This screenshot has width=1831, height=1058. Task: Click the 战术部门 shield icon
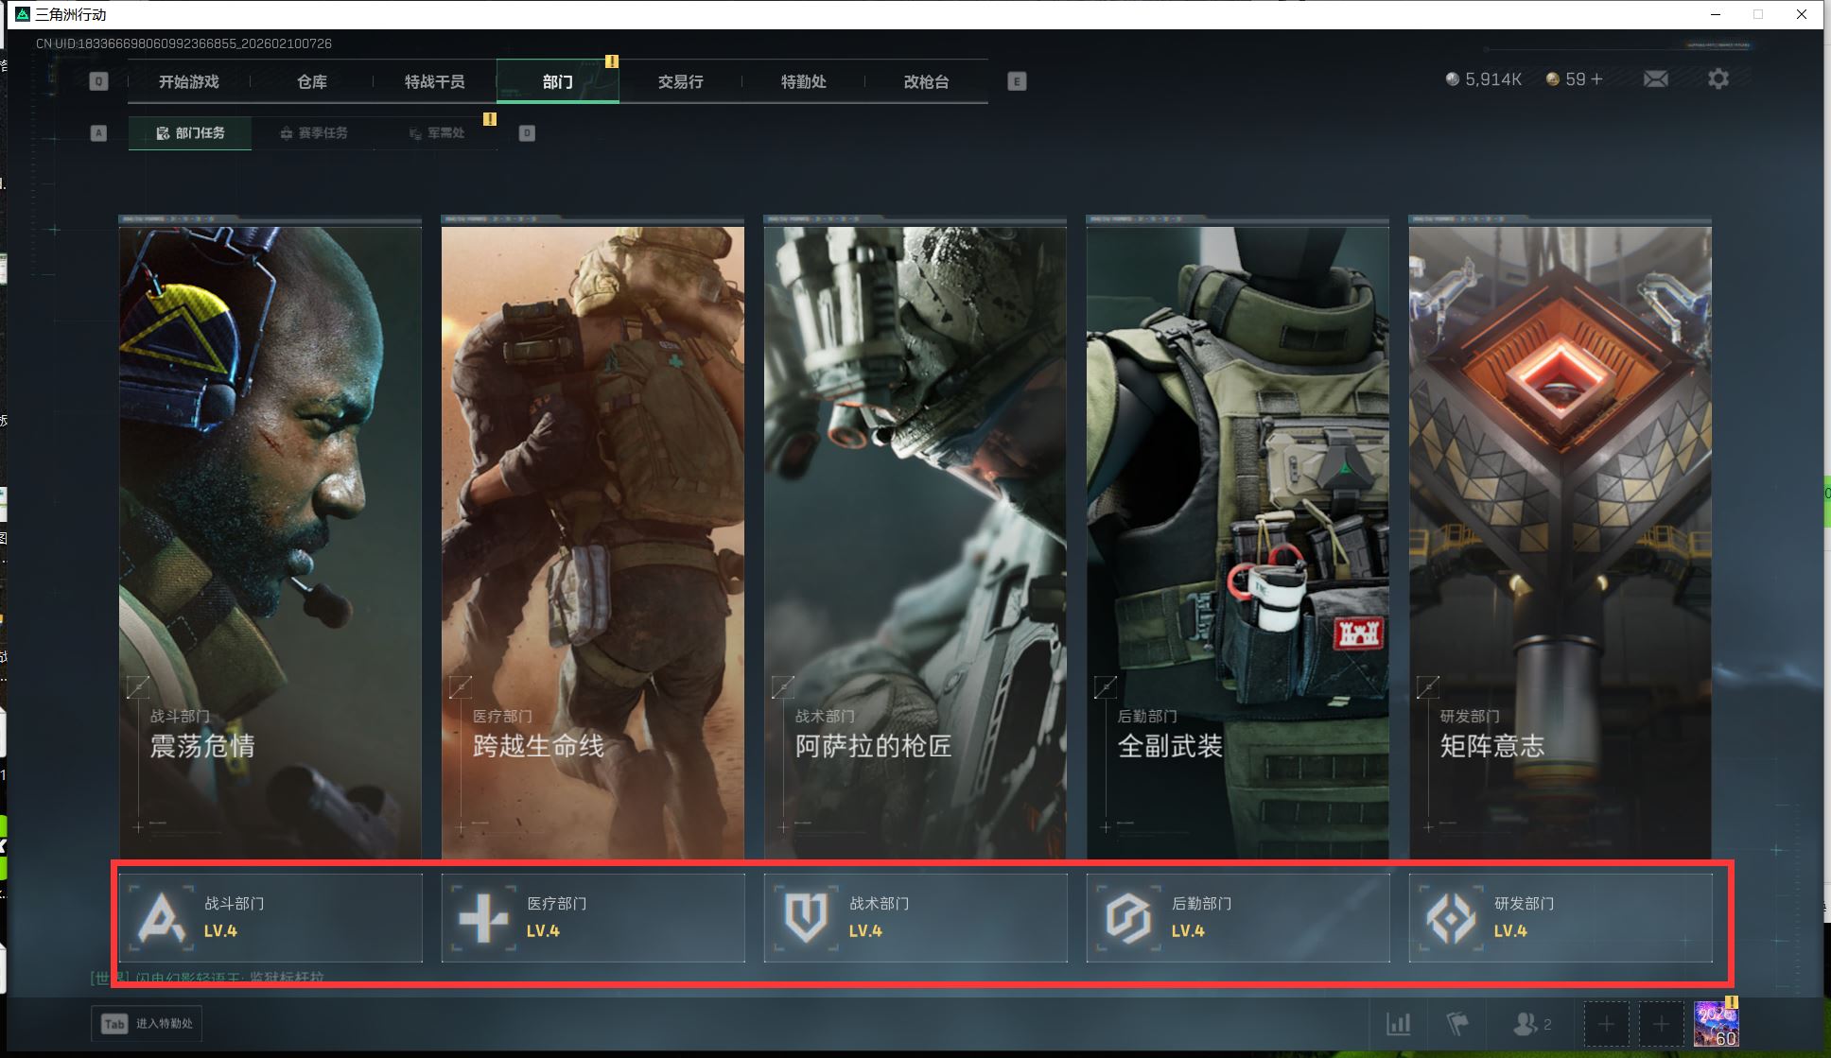[x=806, y=917]
